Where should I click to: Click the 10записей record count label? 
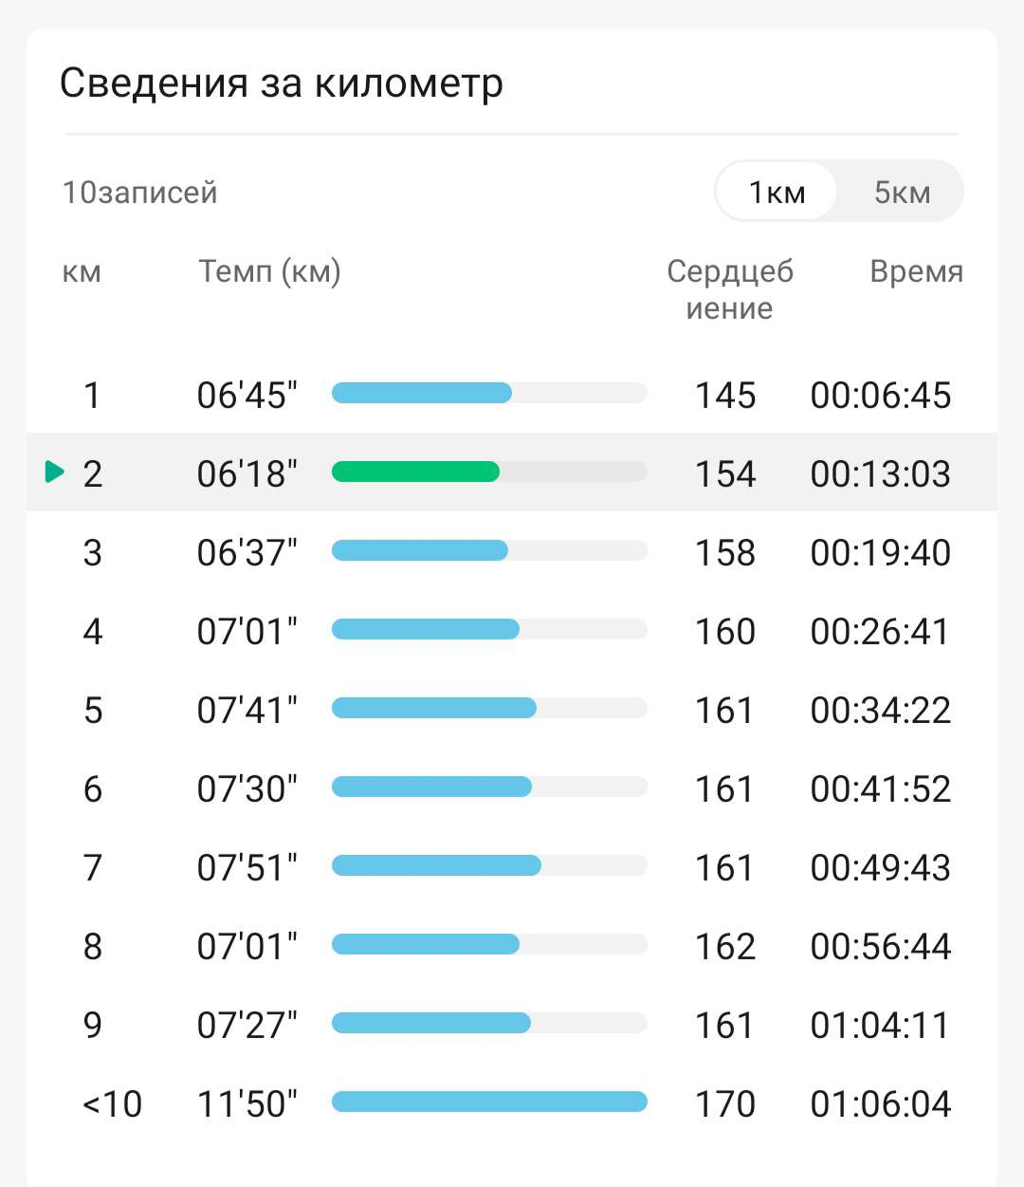[139, 193]
